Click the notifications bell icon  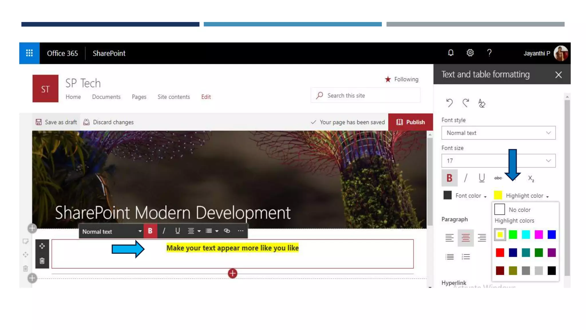[451, 53]
